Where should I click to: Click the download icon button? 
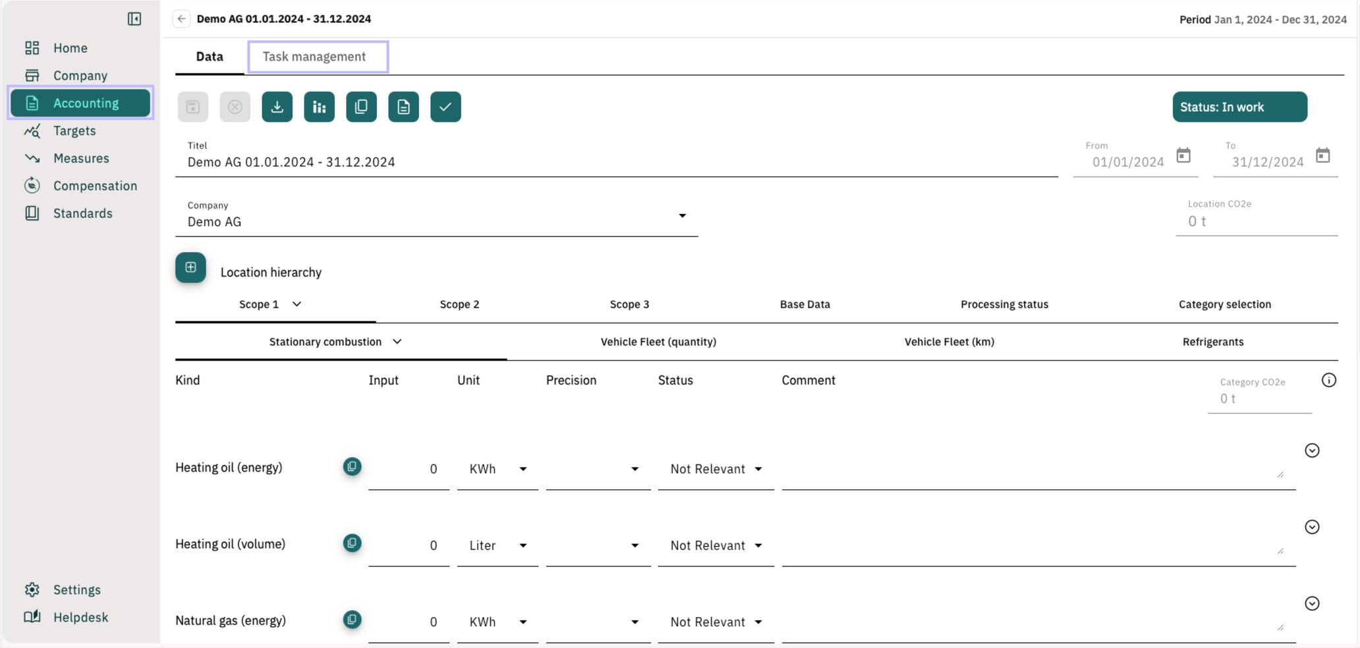click(277, 107)
